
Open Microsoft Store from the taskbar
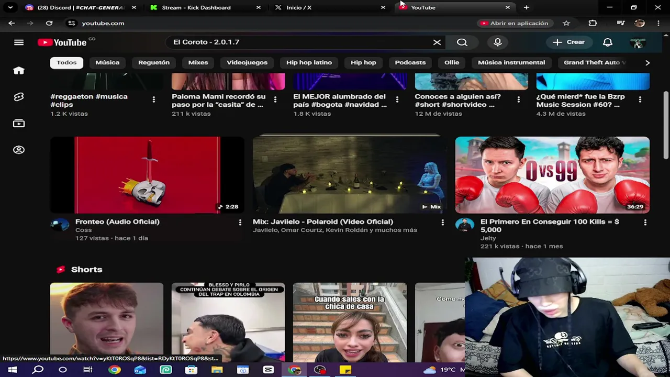(191, 370)
